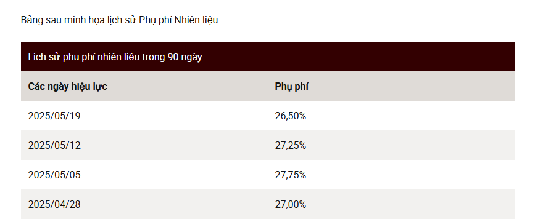The width and height of the screenshot is (535, 222).
Task: Click the 2025/05/19 table row
Action: pos(268,116)
